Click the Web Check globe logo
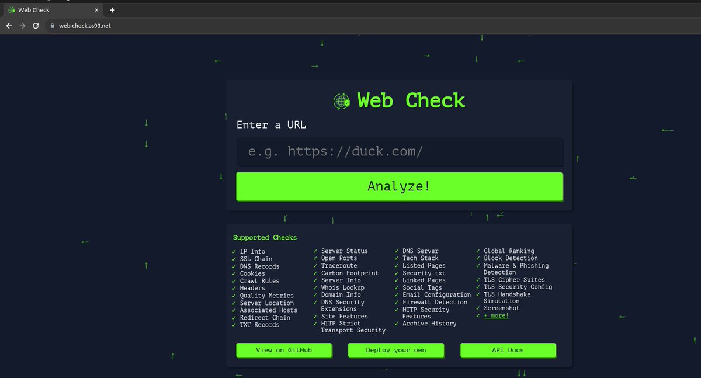 (x=342, y=101)
